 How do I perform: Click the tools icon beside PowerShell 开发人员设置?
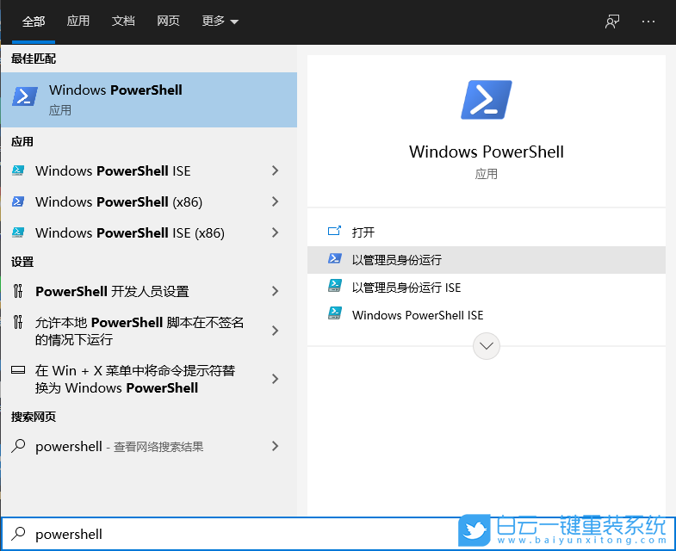18,291
